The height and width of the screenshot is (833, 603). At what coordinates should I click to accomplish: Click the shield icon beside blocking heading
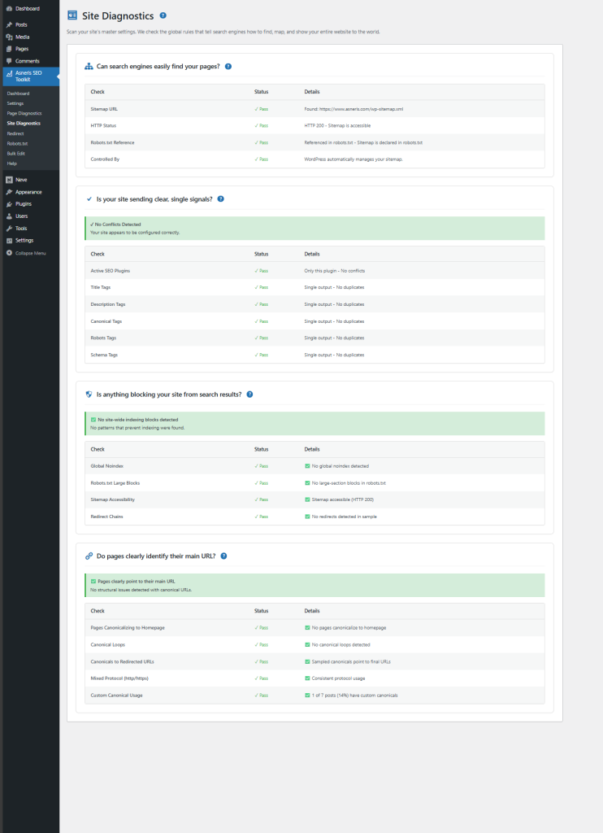click(89, 395)
